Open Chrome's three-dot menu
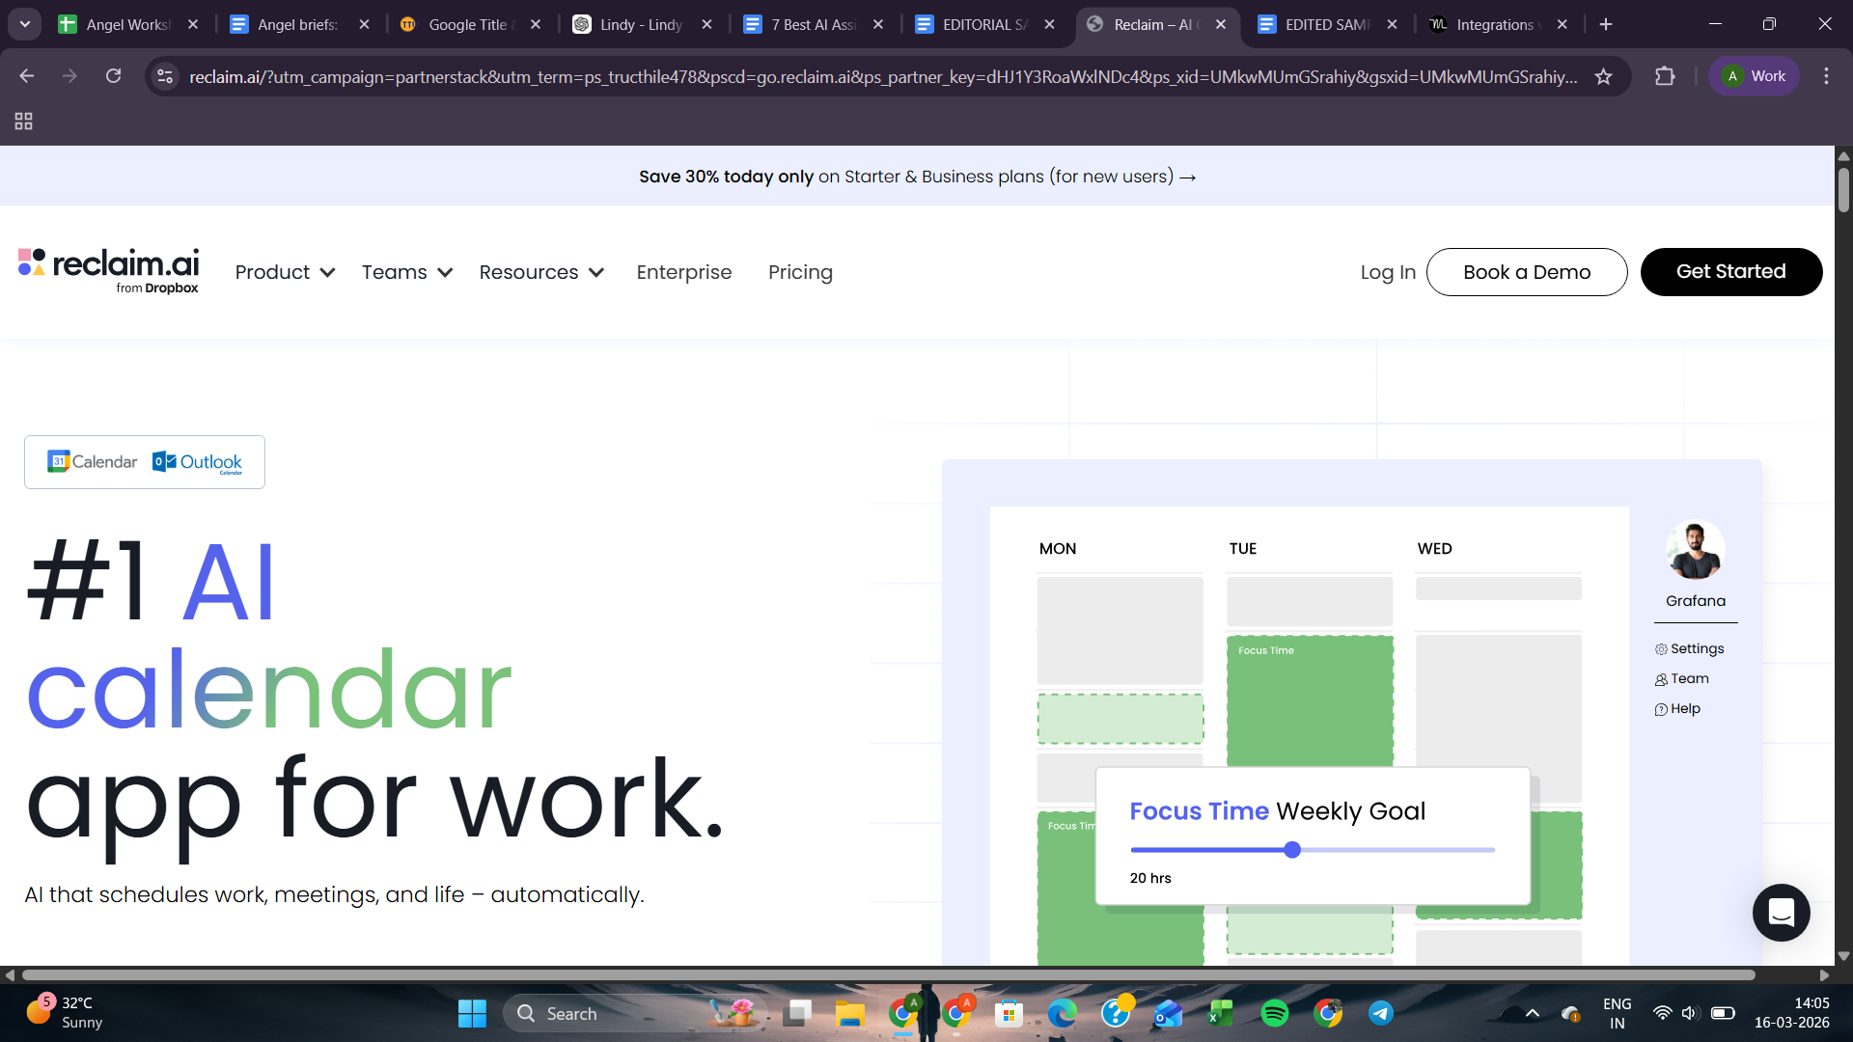This screenshot has height=1042, width=1853. [x=1826, y=76]
